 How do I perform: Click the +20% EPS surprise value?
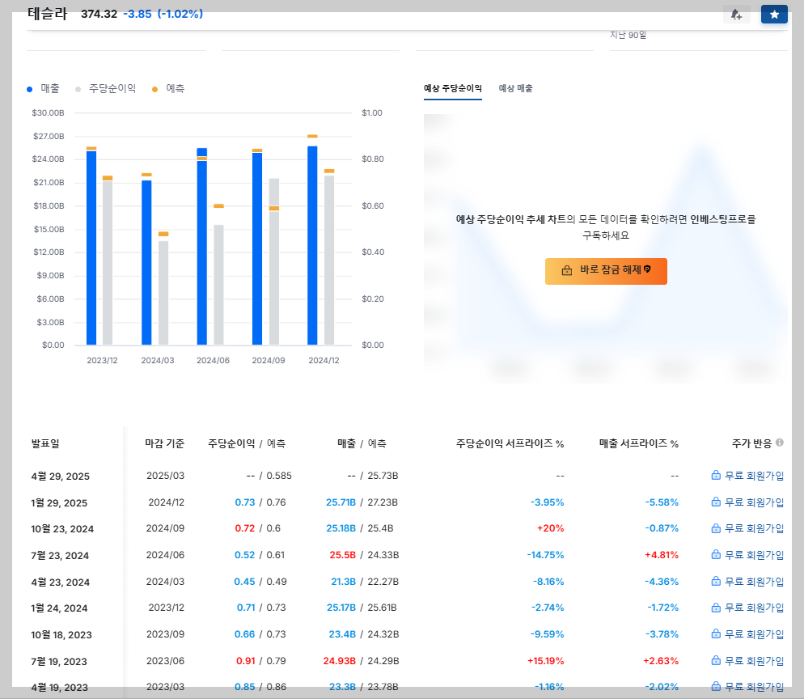click(x=550, y=528)
